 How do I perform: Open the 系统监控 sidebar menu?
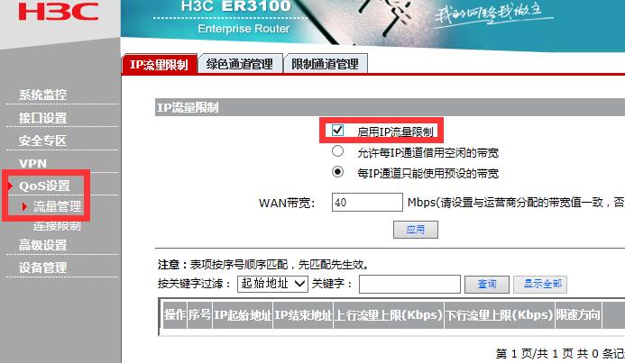[x=42, y=95]
